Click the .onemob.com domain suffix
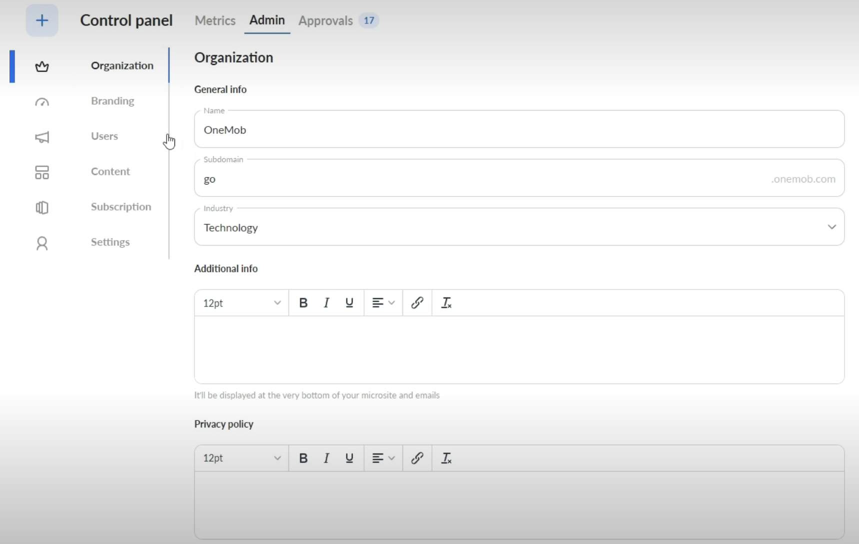The width and height of the screenshot is (859, 544). pyautogui.click(x=803, y=179)
